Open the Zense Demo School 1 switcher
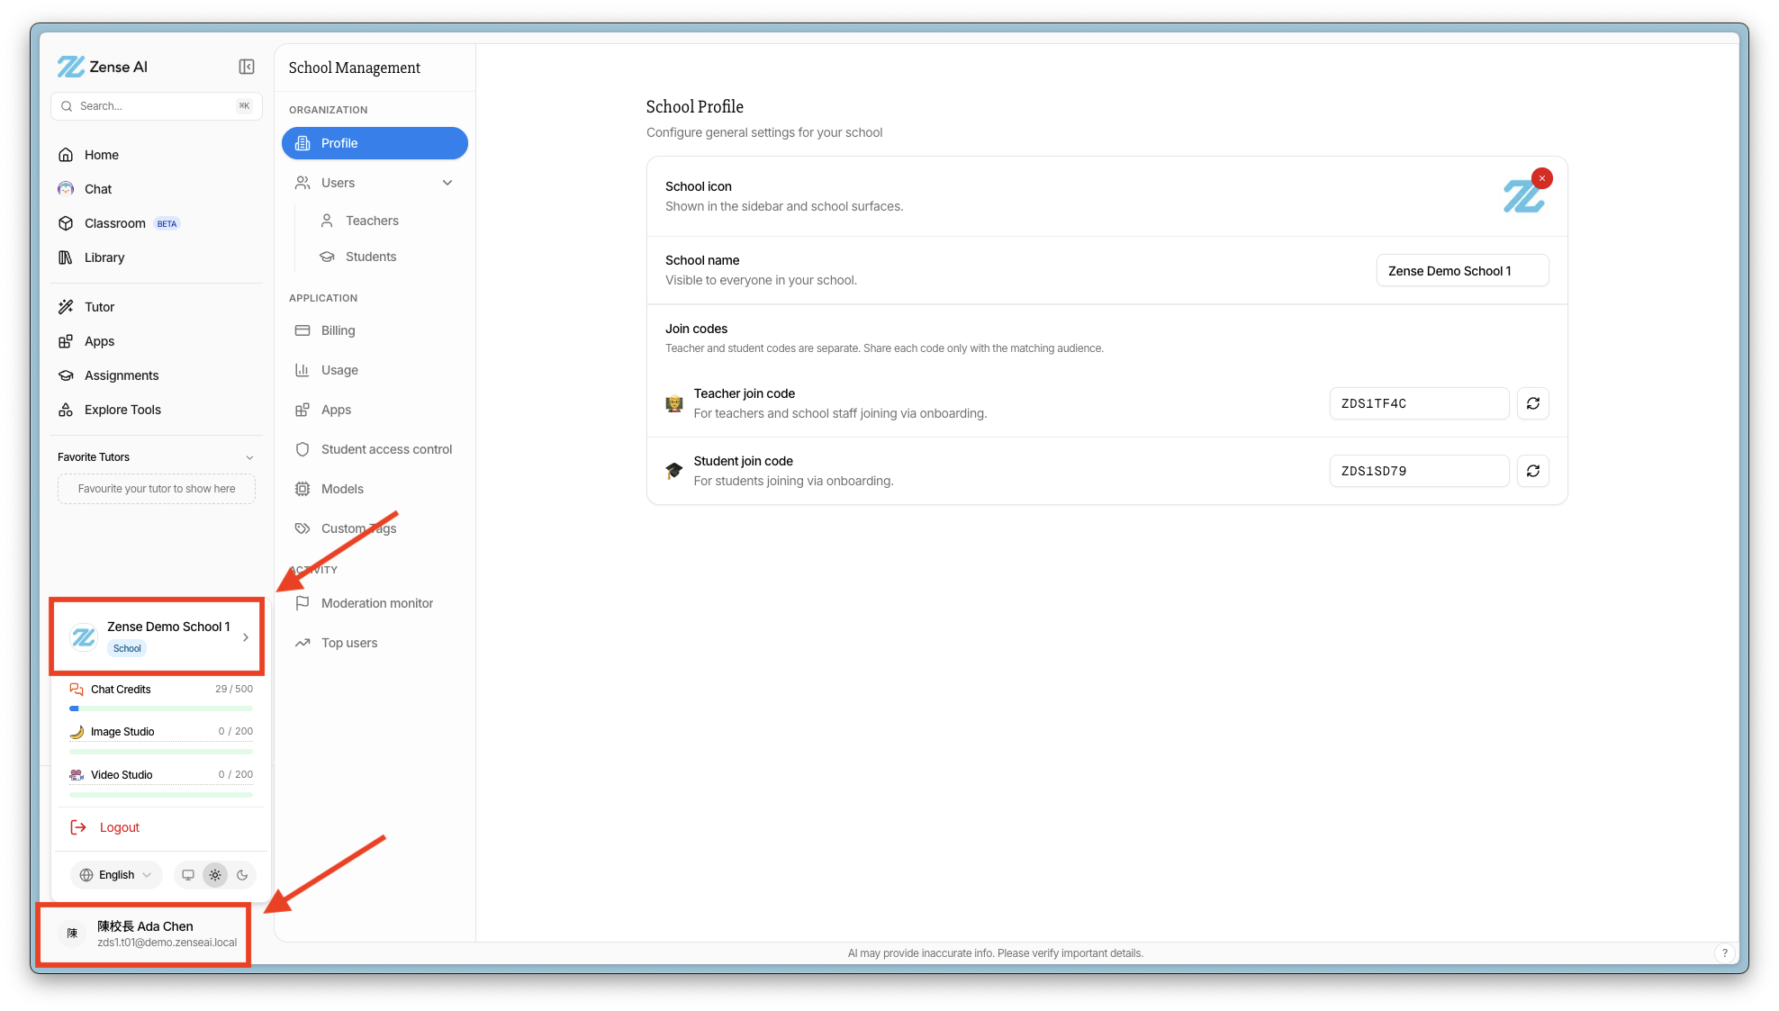This screenshot has width=1779, height=1011. coord(158,636)
